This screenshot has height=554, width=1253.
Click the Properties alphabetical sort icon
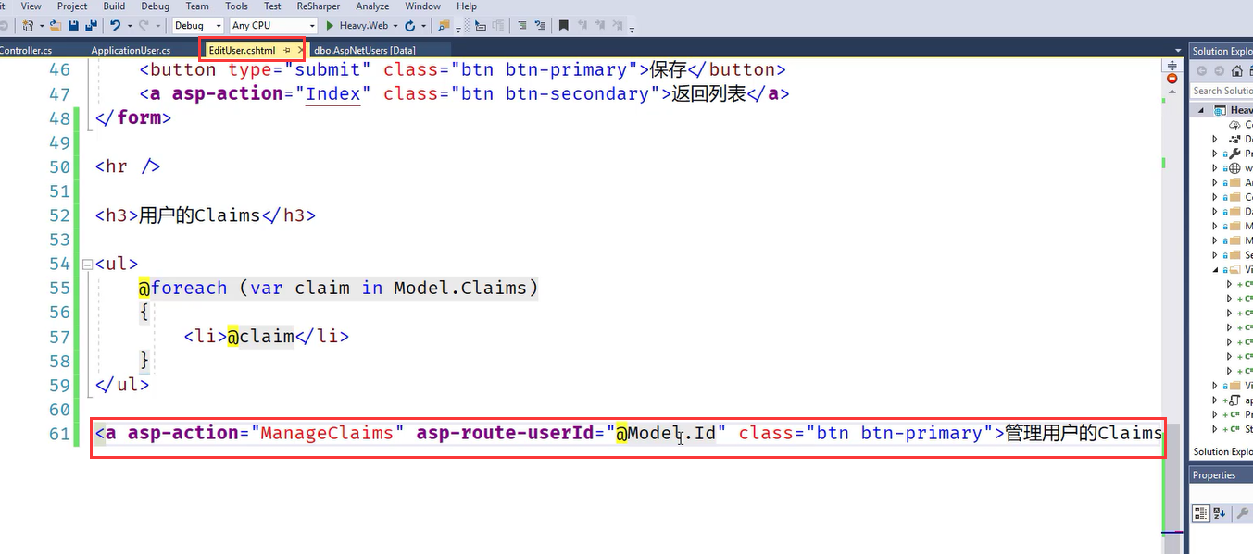[x=1219, y=512]
